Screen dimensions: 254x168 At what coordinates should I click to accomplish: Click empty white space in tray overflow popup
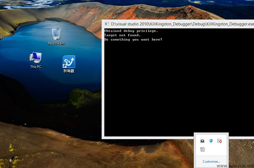216,150
